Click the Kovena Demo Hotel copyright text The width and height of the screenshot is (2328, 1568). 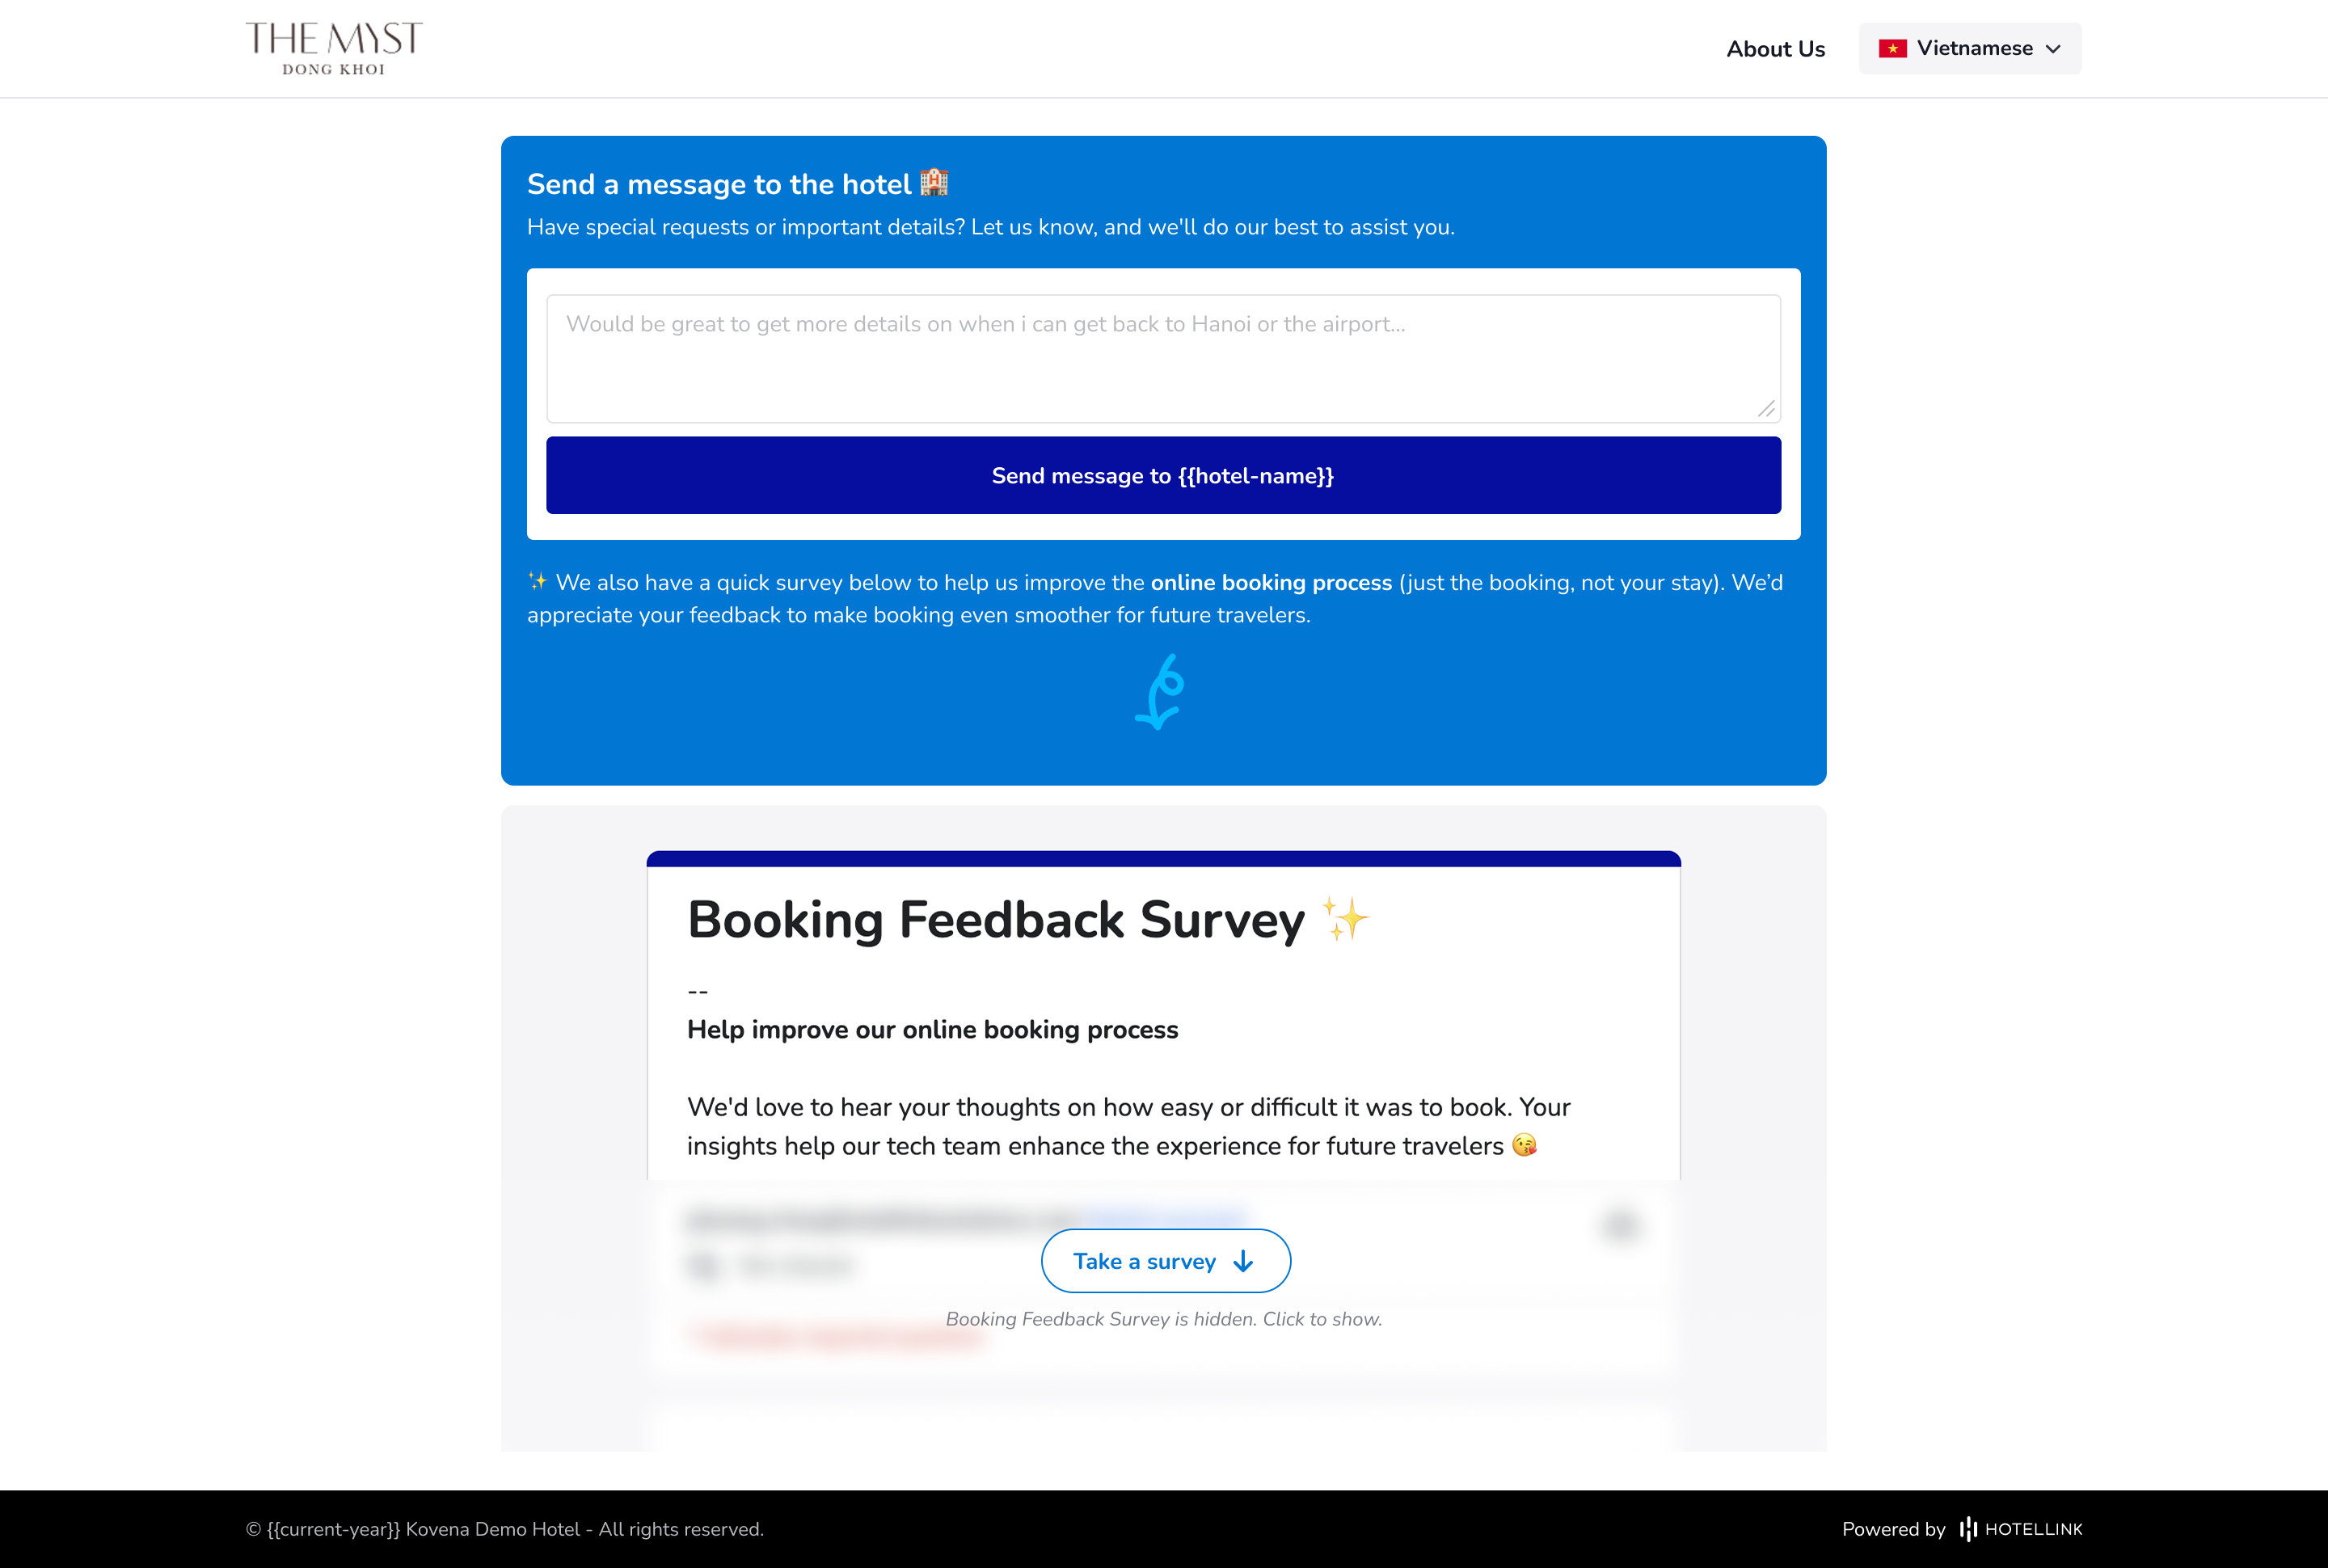[504, 1529]
